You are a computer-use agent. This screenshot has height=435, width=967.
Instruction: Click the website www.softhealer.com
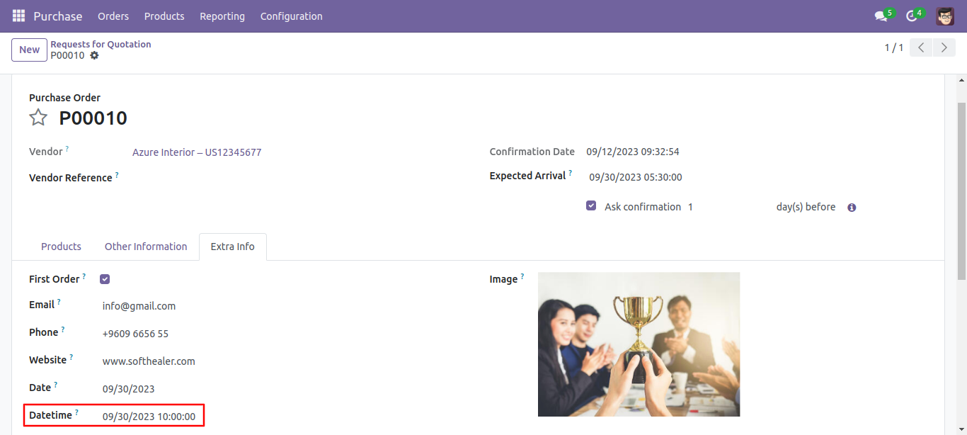point(149,361)
